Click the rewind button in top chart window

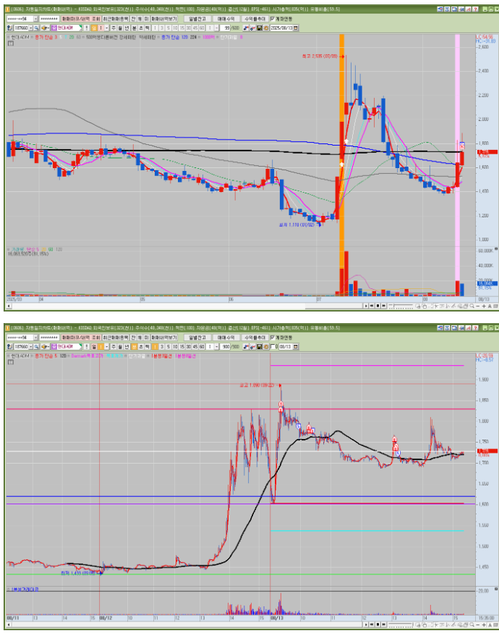tap(372, 306)
